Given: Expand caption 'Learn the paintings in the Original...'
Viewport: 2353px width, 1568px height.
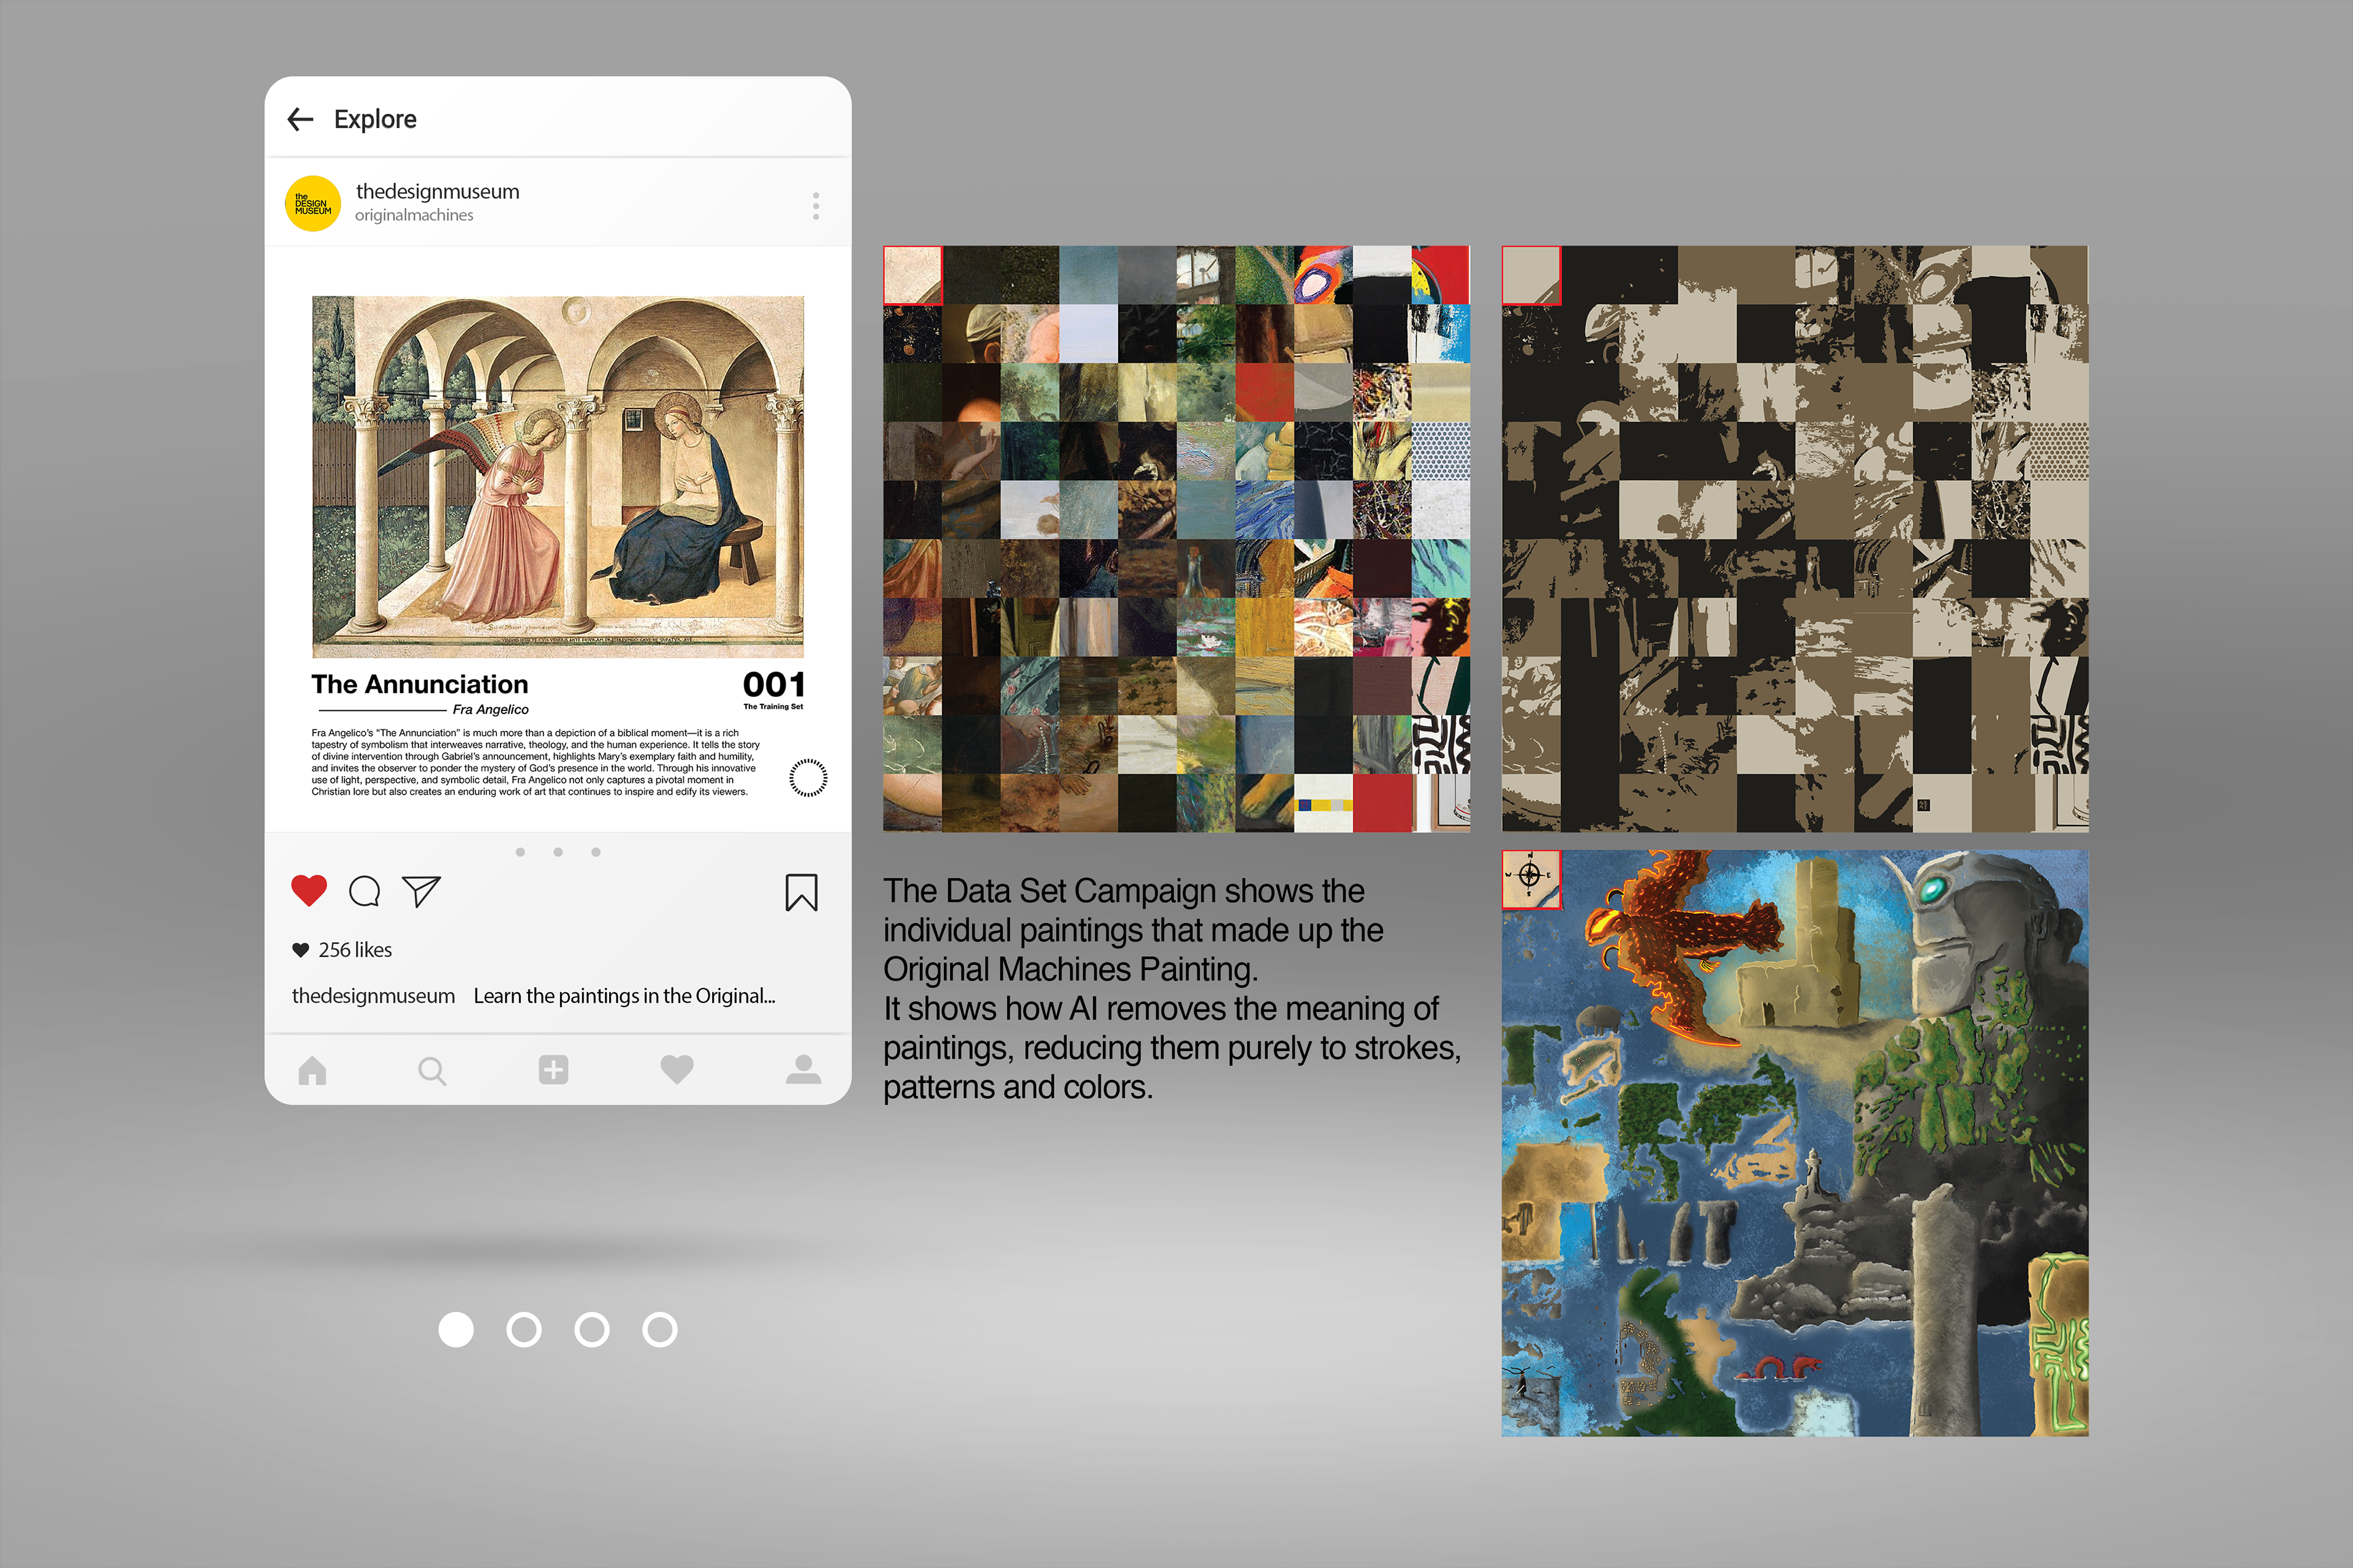Looking at the screenshot, I should coord(624,996).
